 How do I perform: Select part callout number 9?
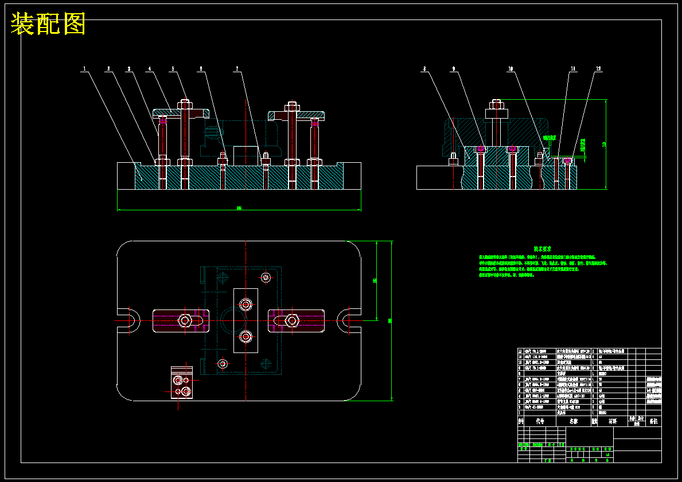[x=454, y=68]
